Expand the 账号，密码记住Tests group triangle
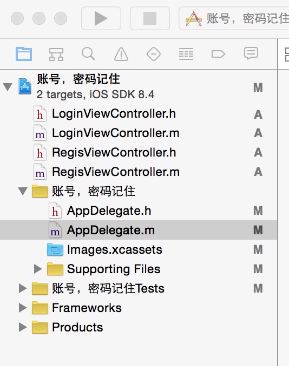The height and width of the screenshot is (366, 289). pos(23,288)
